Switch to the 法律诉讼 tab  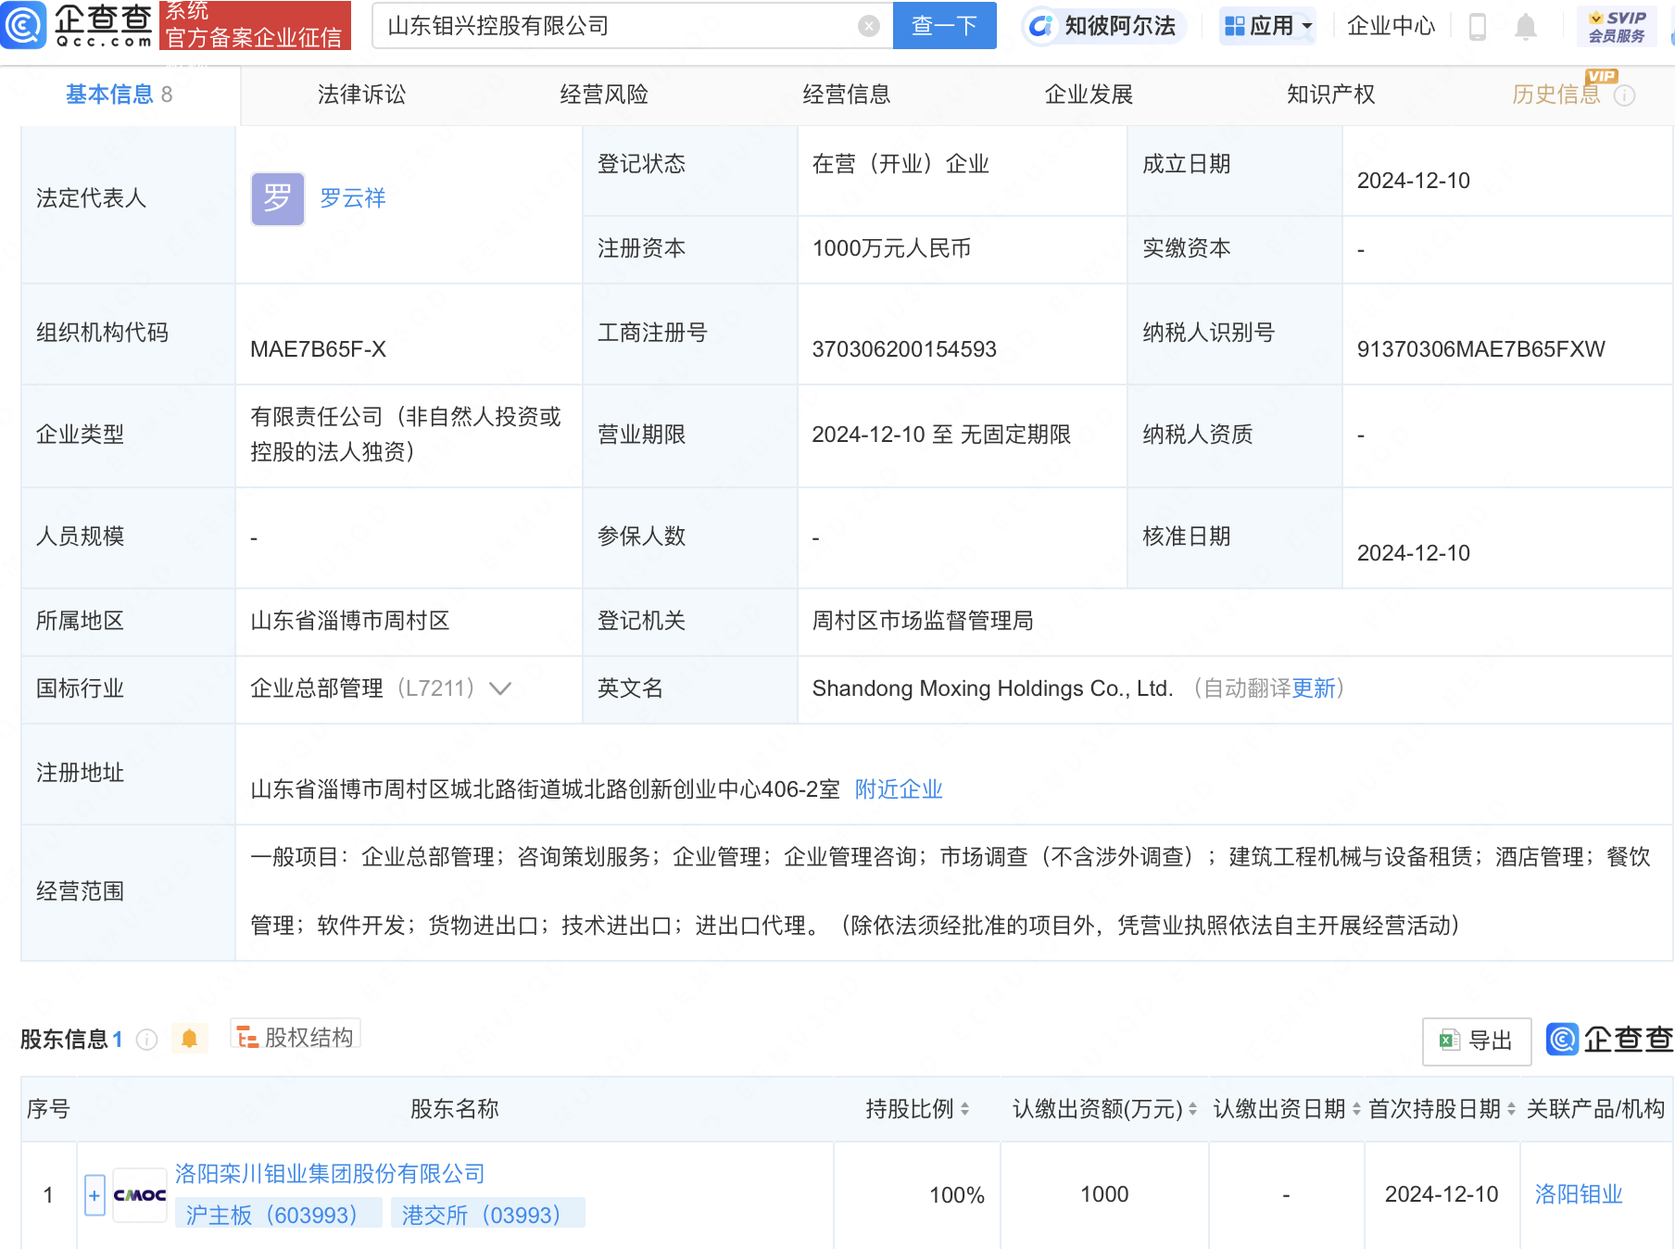tap(361, 95)
